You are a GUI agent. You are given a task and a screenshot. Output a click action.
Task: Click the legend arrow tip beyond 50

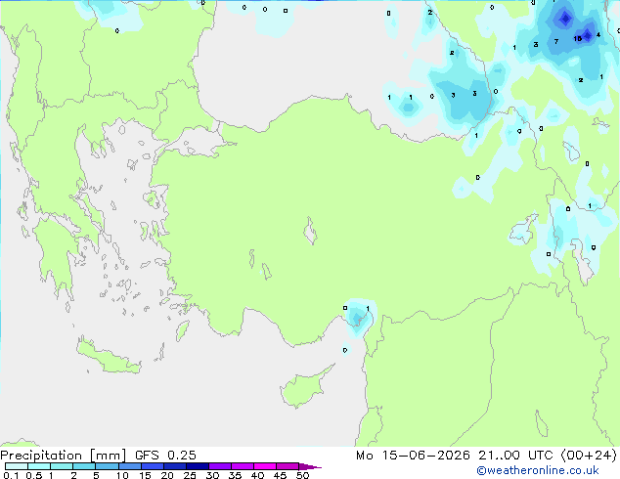[x=310, y=466]
